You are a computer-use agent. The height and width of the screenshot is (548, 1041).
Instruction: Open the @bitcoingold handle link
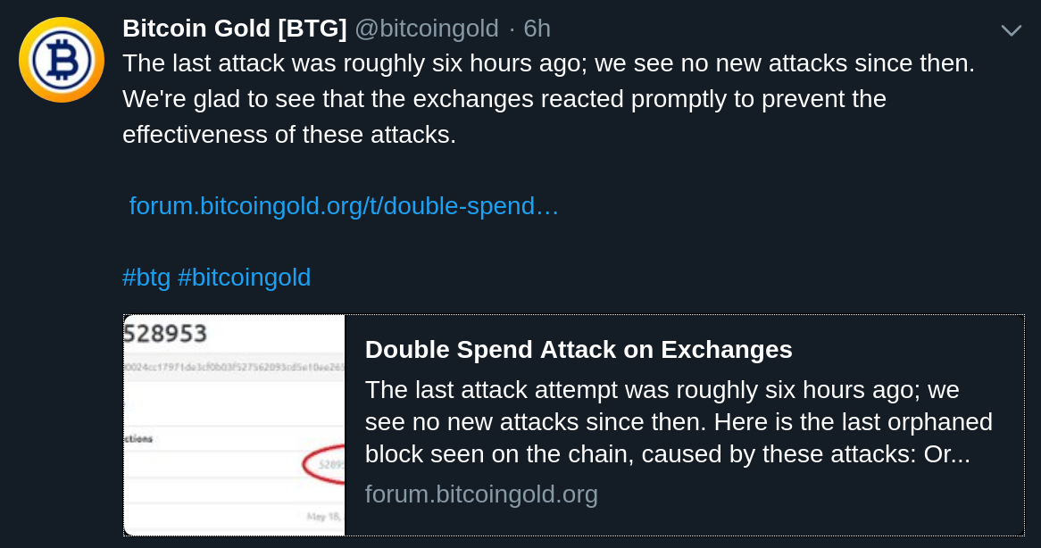pyautogui.click(x=426, y=28)
